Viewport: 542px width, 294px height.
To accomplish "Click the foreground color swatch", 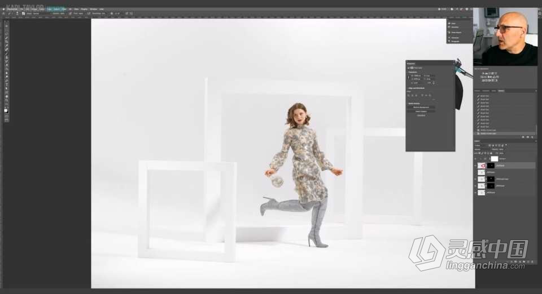I will [x=6, y=109].
